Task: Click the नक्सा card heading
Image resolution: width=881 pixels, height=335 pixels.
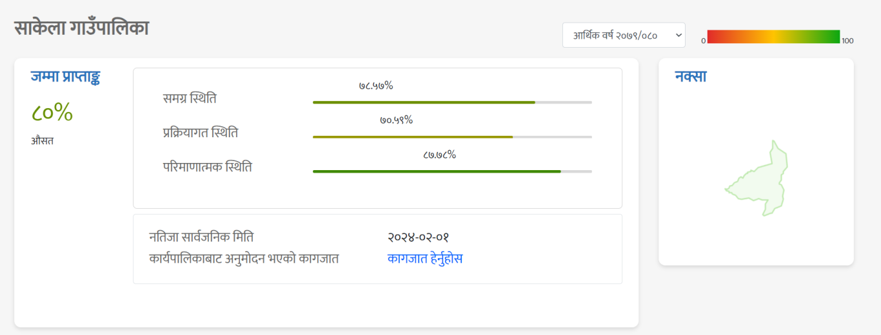Action: point(691,77)
